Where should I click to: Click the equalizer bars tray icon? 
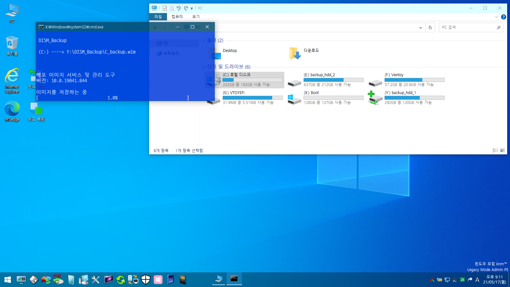[x=455, y=280]
